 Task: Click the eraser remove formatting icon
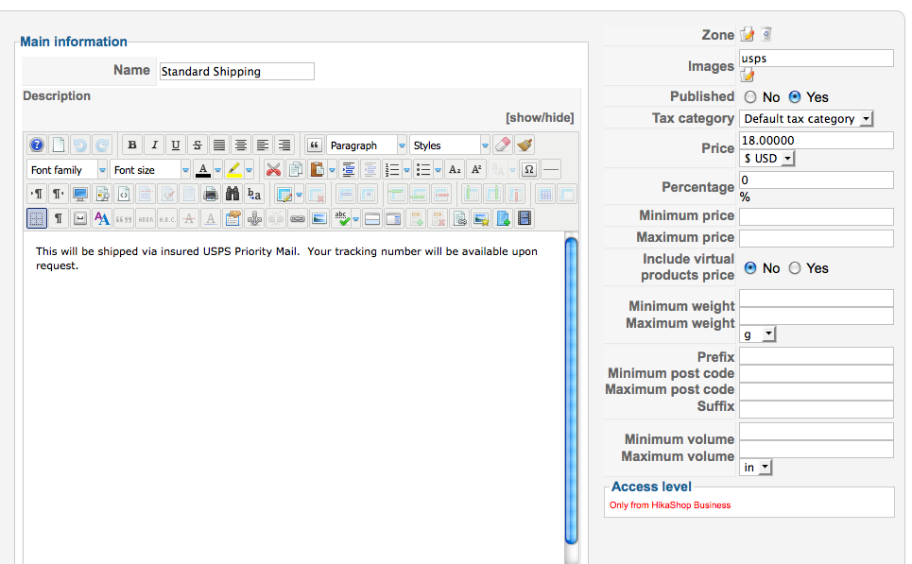[x=503, y=145]
